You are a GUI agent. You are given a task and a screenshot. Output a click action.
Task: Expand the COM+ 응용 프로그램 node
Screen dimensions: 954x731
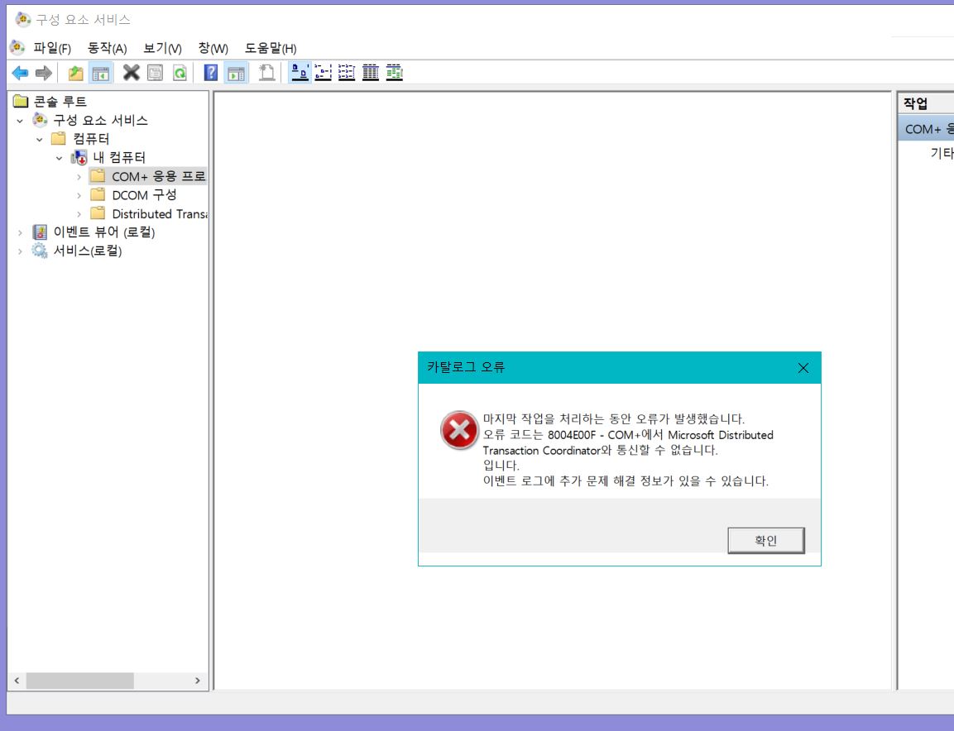79,177
